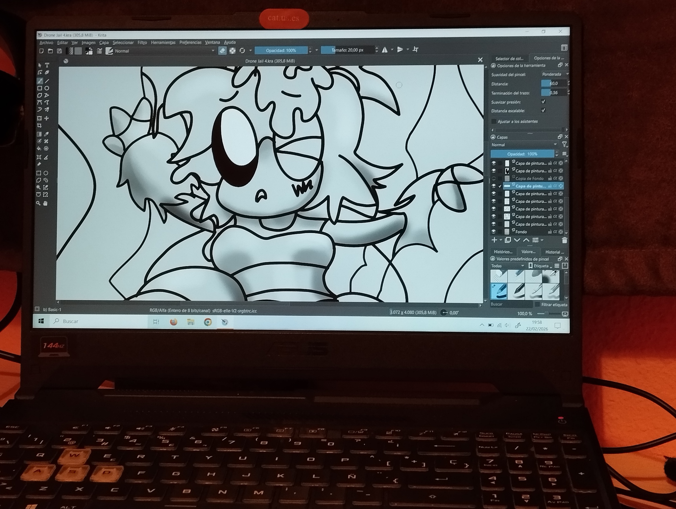Screen dimensions: 676x509
Task: Pick the Zoom magnifier tool
Action: (x=38, y=203)
